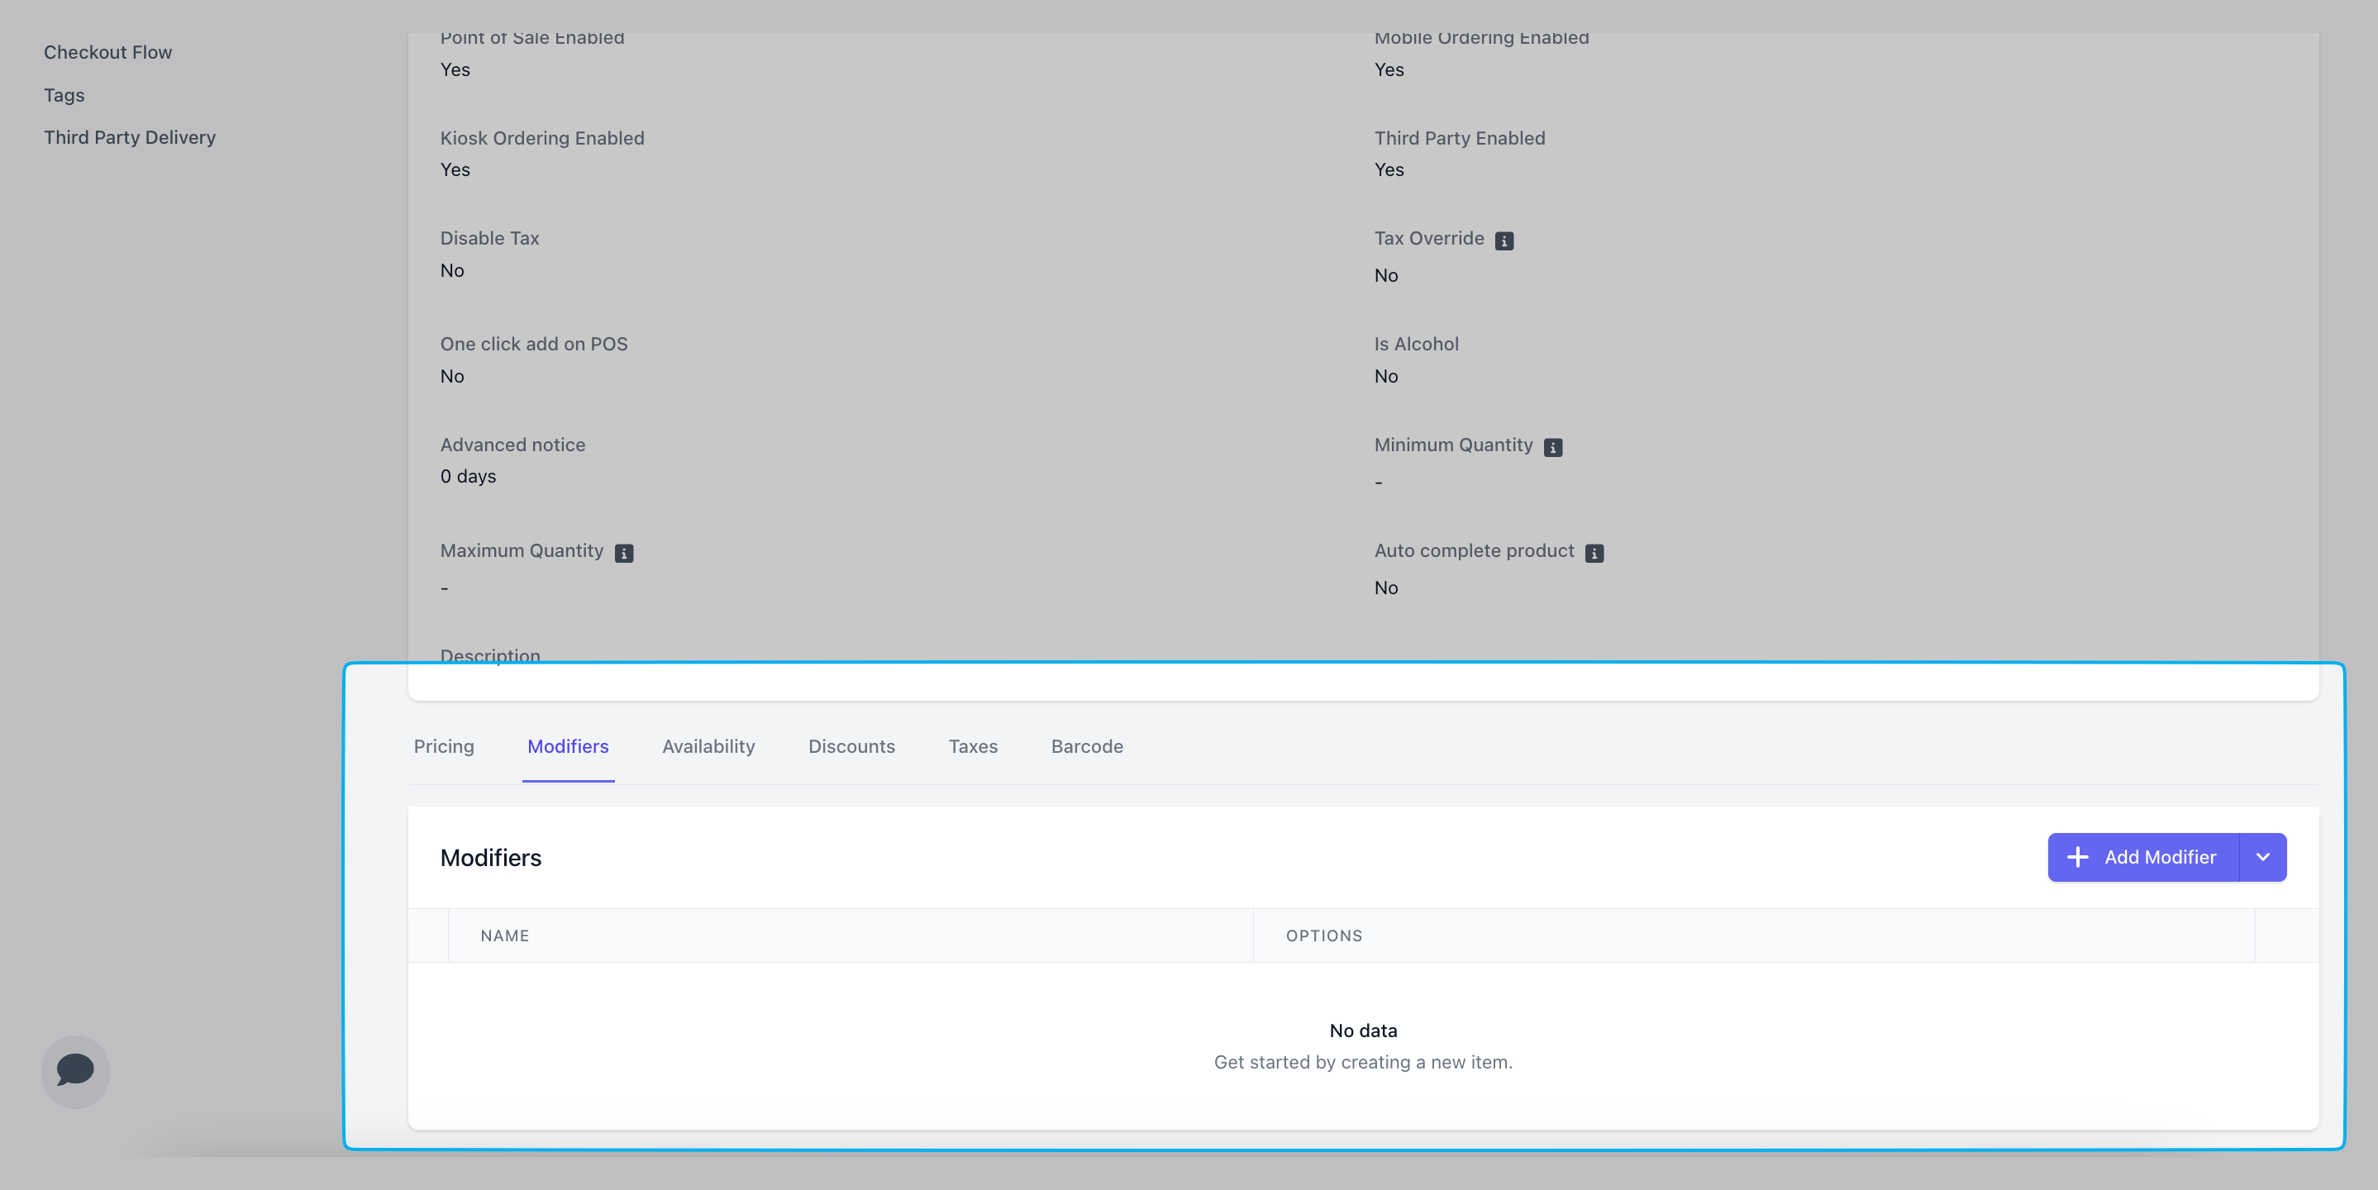Click the NAME column header
The image size is (2378, 1190).
pyautogui.click(x=505, y=935)
